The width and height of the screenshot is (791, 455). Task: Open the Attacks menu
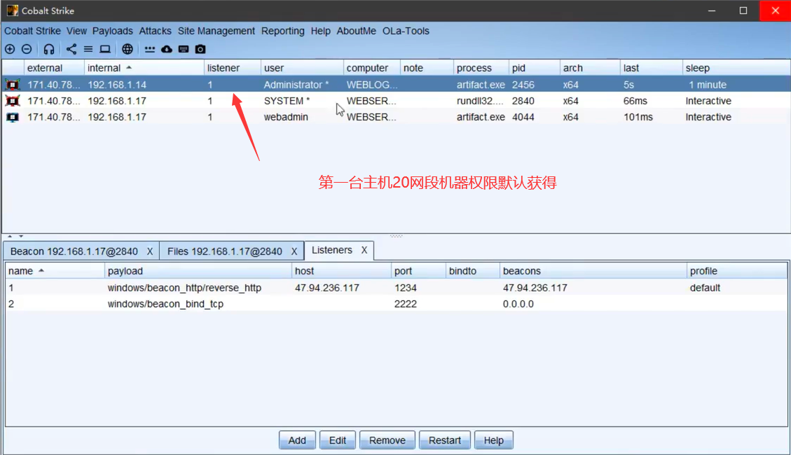point(155,31)
